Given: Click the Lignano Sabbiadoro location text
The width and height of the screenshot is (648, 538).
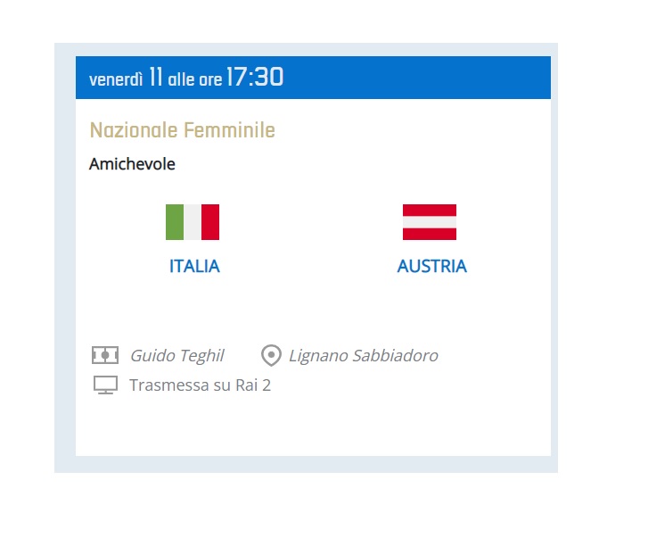Looking at the screenshot, I should 364,356.
